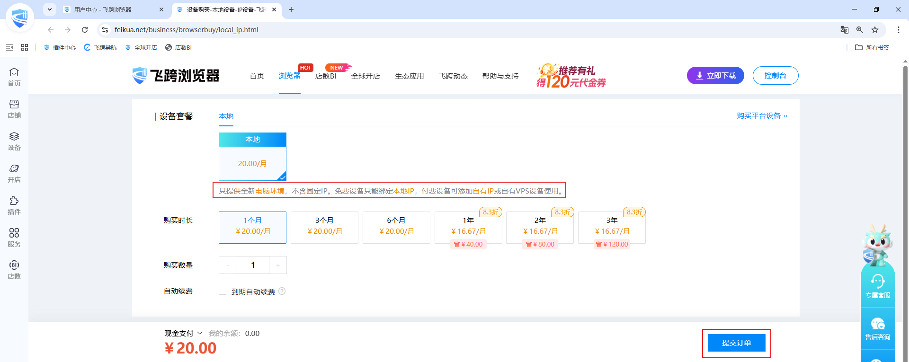
Task: Open the 所有书签 folder
Action: [x=872, y=47]
